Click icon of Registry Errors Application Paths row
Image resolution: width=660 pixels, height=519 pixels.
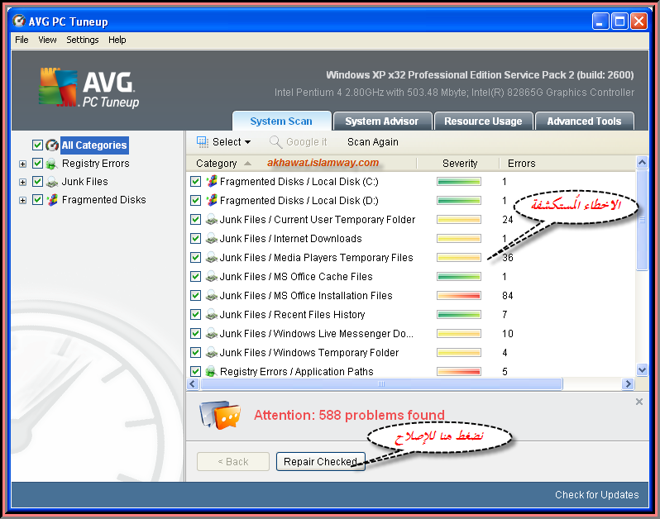point(211,371)
